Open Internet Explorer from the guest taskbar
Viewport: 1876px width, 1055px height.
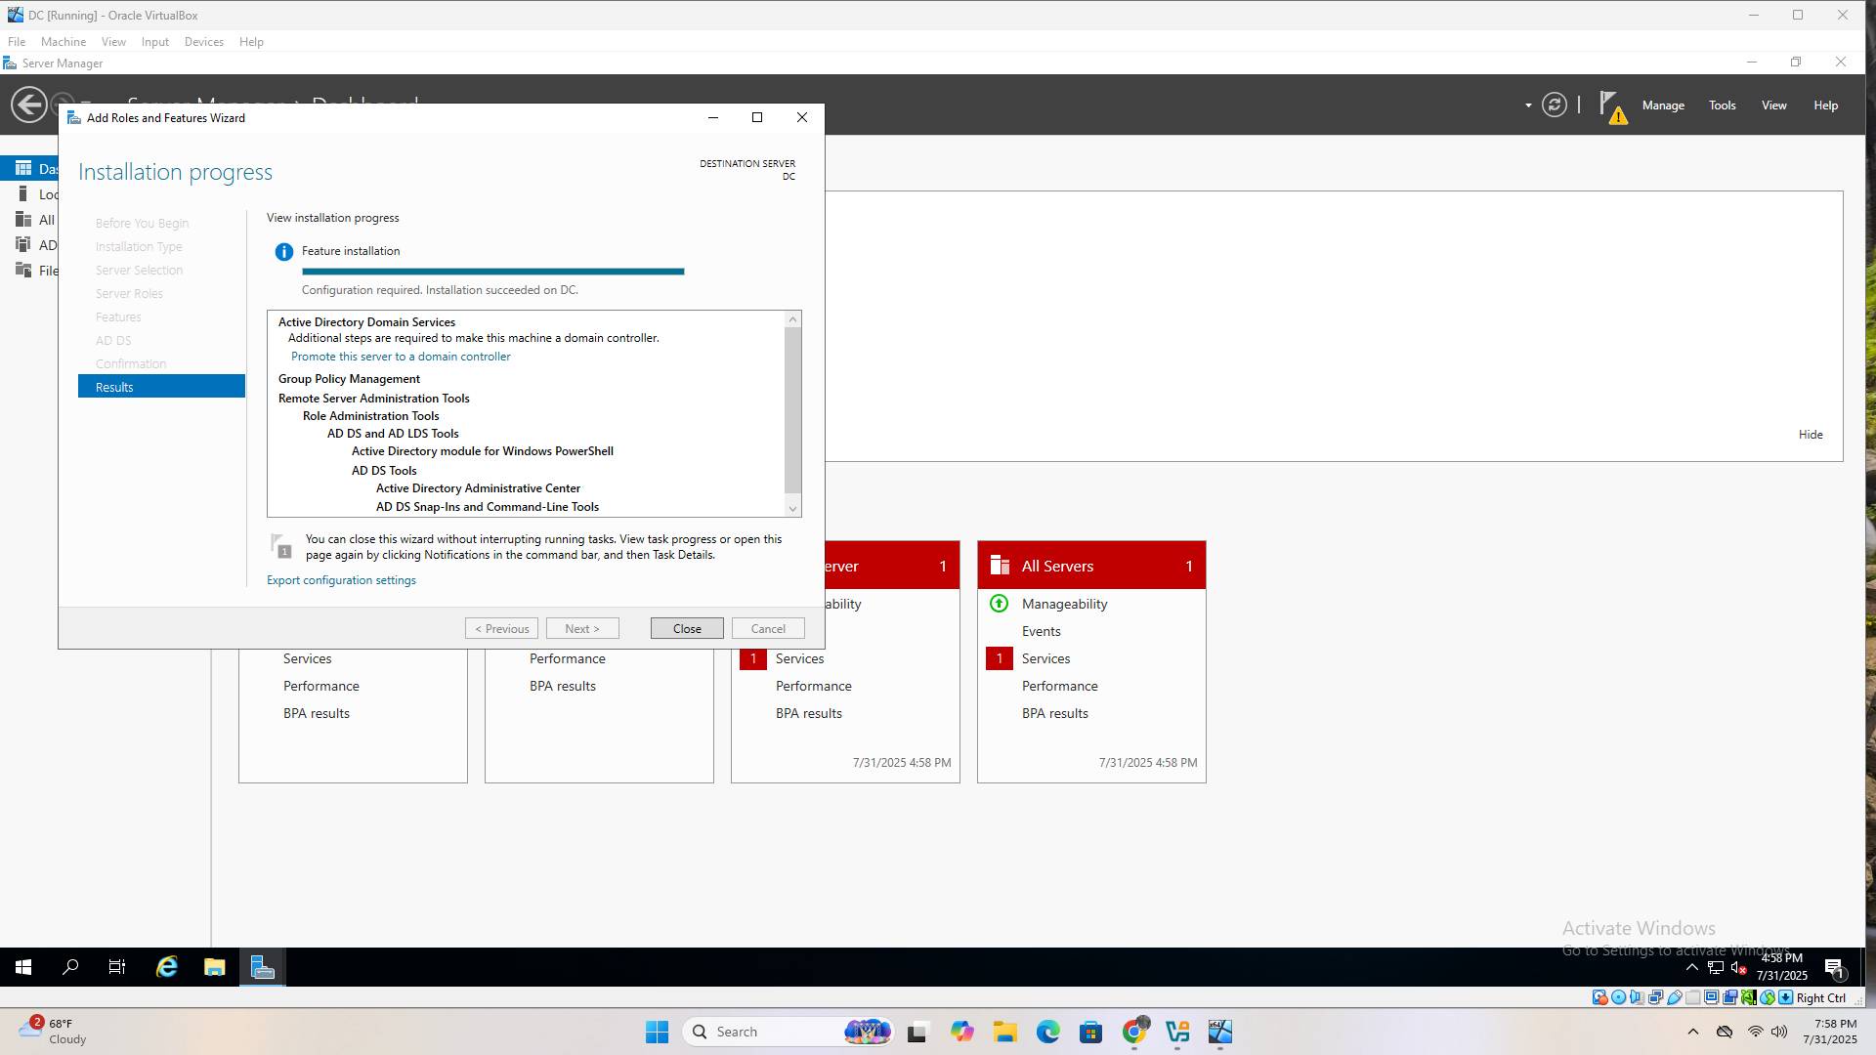[x=167, y=967]
